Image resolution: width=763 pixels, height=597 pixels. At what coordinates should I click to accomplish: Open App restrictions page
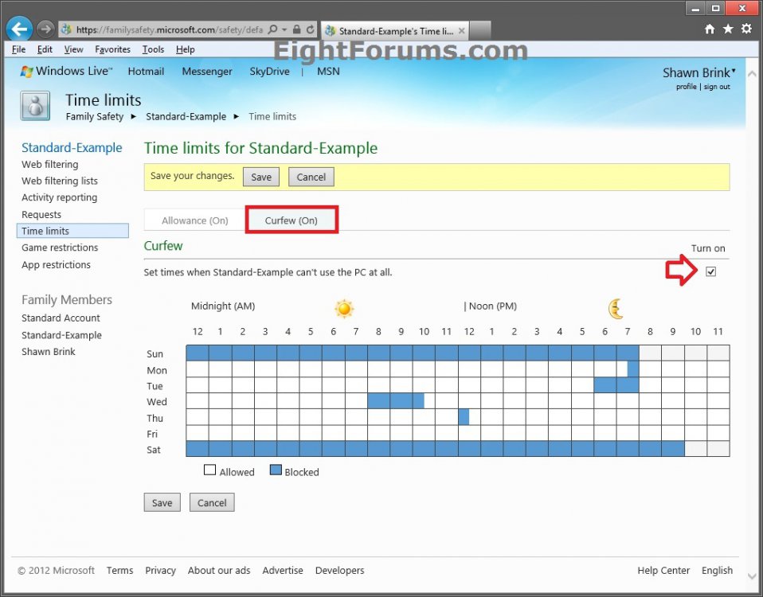click(x=56, y=264)
